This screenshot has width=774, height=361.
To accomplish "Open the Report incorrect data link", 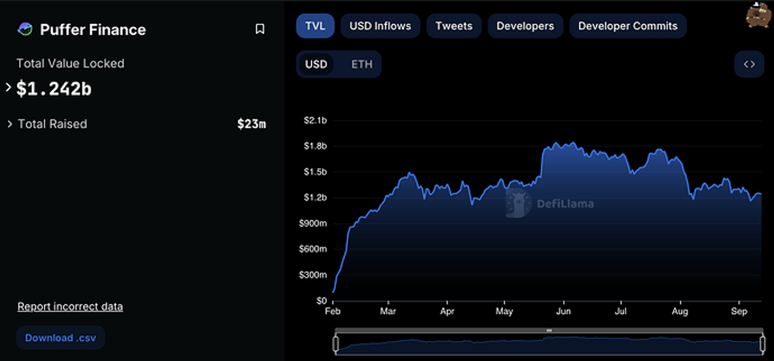I will click(x=70, y=307).
